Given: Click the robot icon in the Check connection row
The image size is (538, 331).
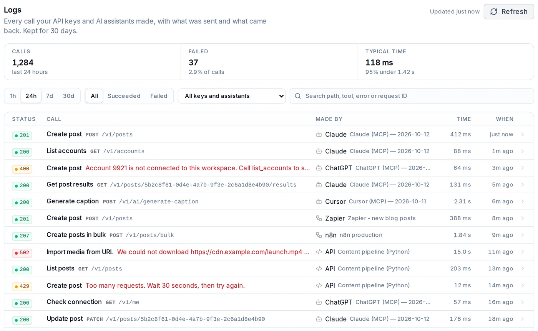Looking at the screenshot, I should (x=319, y=302).
